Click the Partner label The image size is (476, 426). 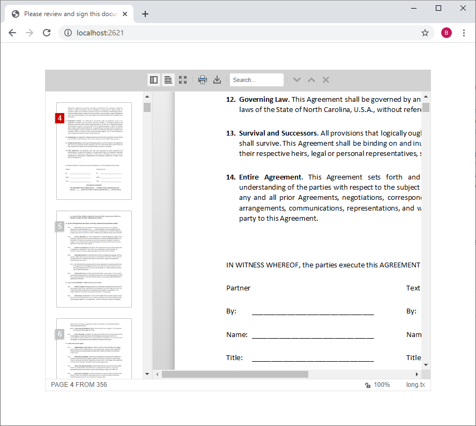[x=239, y=288]
